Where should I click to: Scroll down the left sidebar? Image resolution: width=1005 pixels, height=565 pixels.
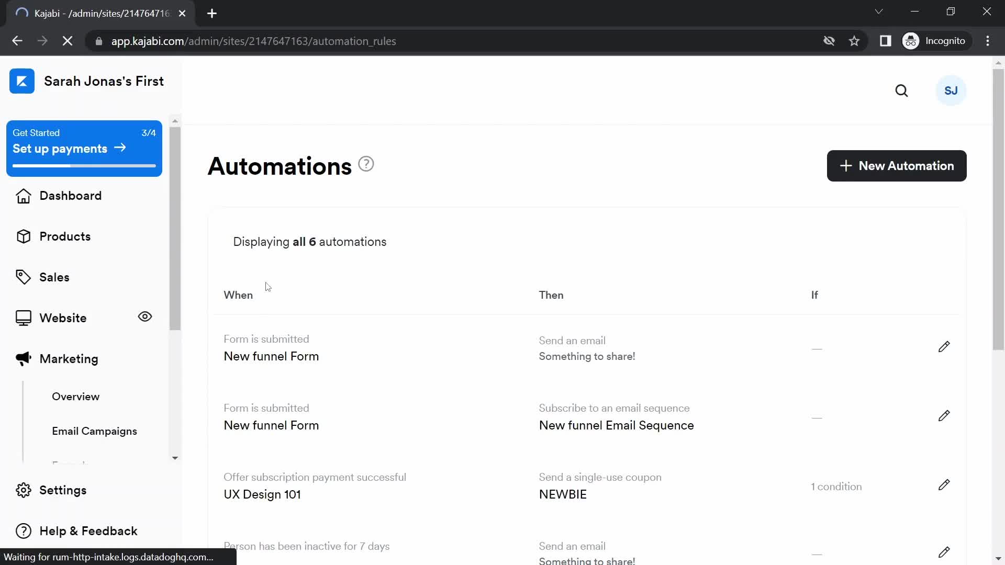point(176,457)
